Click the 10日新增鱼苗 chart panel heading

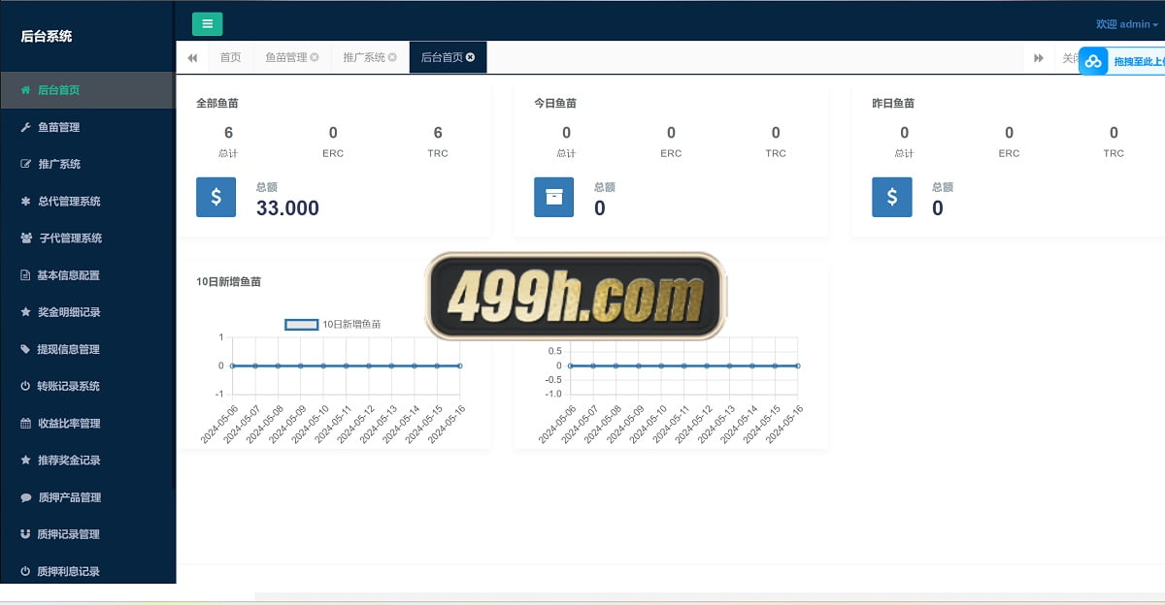228,282
